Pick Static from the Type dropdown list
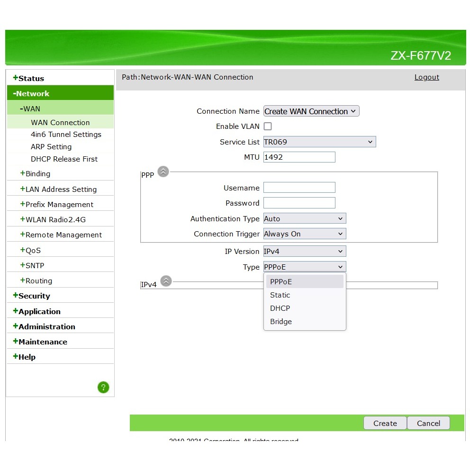Screen dimensions: 470x470 point(280,295)
